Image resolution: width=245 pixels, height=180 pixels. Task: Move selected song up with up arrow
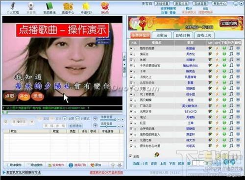[113, 165]
